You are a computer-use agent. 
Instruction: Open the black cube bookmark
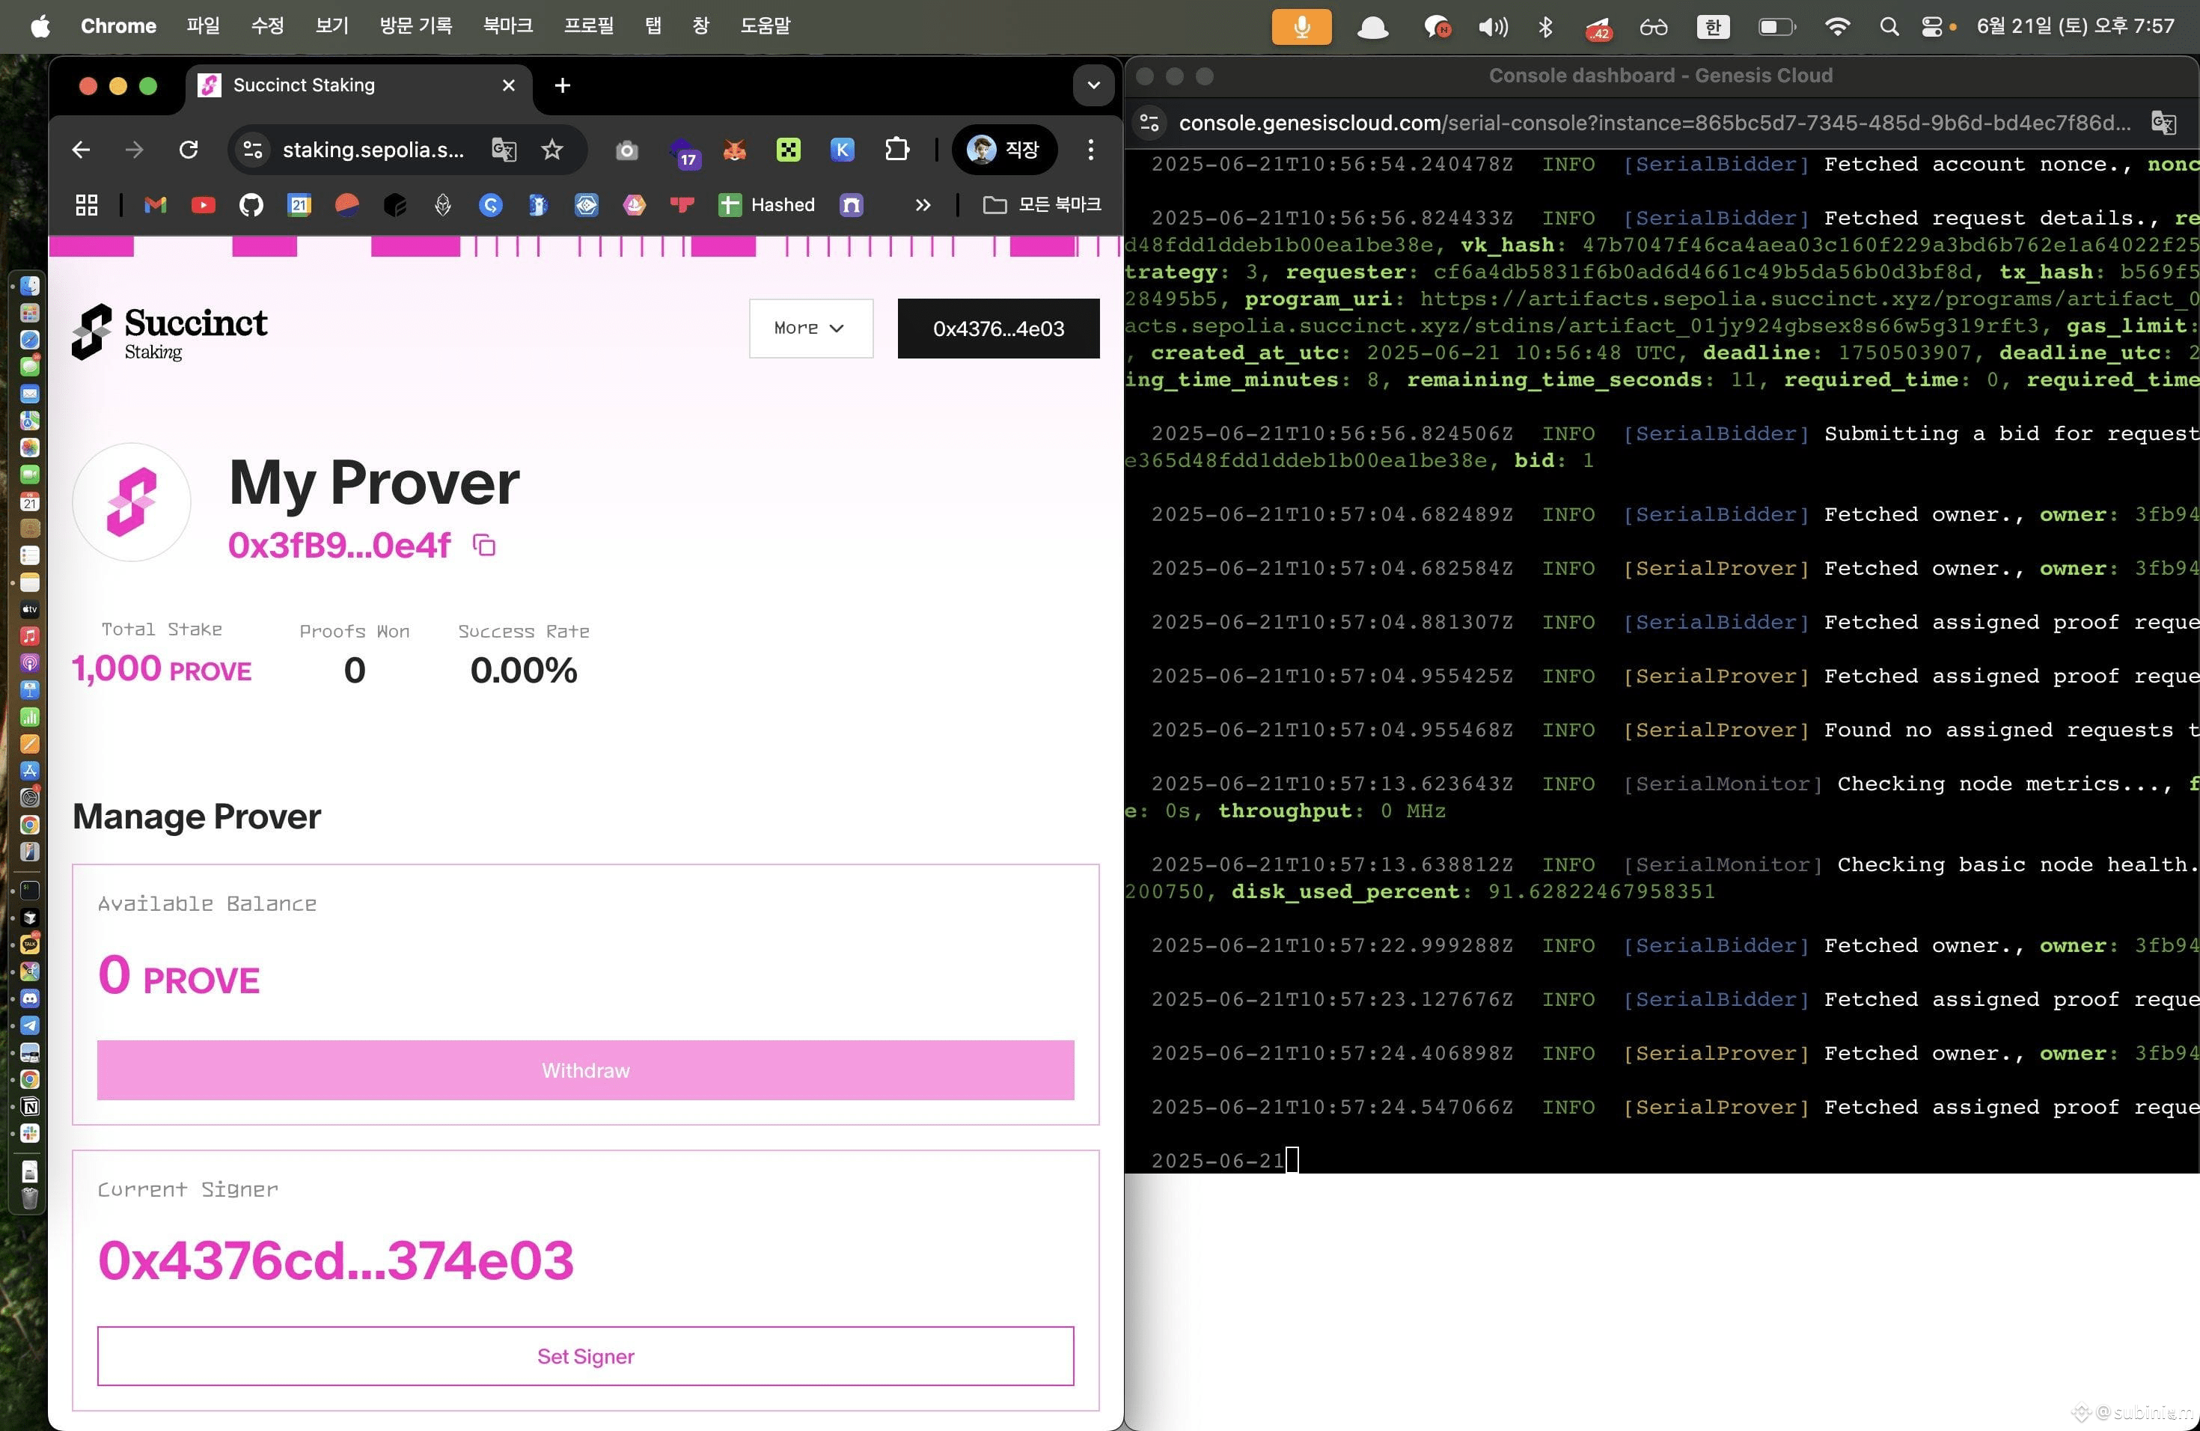[x=396, y=204]
